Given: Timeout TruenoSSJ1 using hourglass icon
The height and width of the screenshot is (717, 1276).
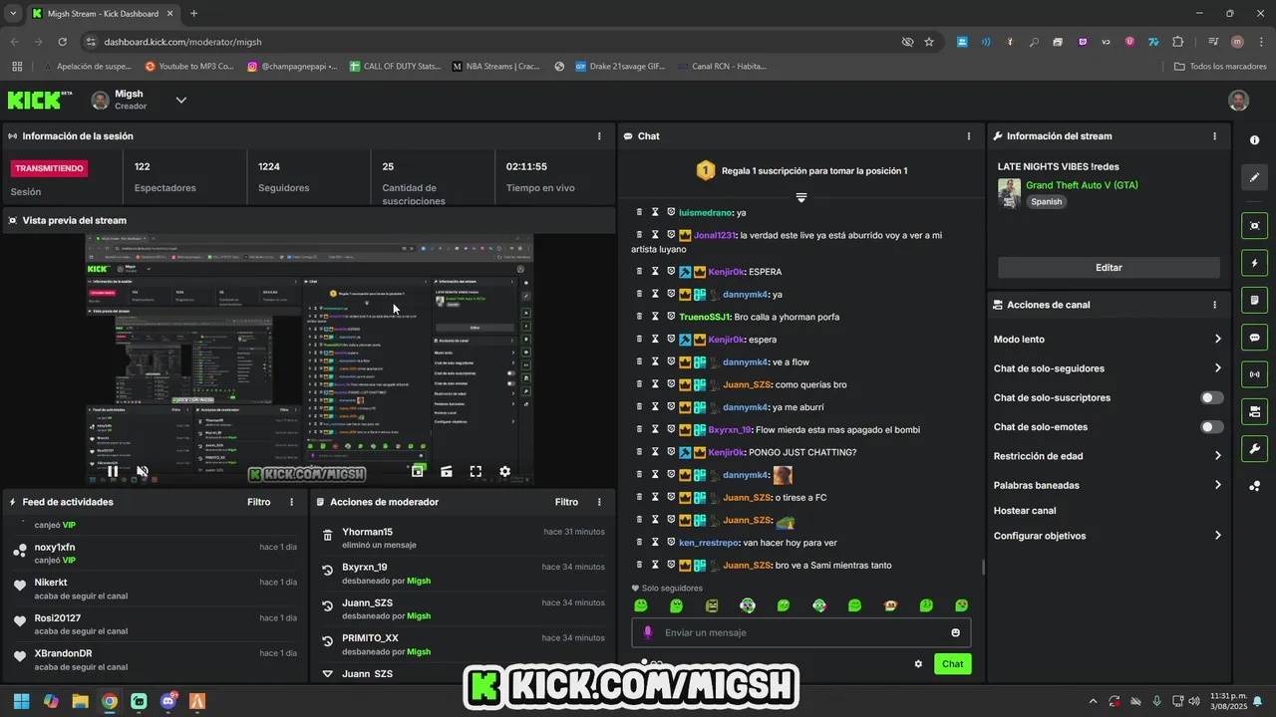Looking at the screenshot, I should 655,317.
